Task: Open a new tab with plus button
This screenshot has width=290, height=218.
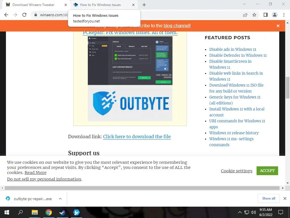Action: [x=144, y=5]
